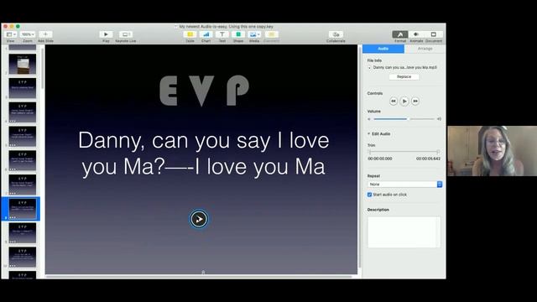Screen dimensions: 537x302
Task: Select slide 9 thumbnail in navigator
Action: pyautogui.click(x=23, y=233)
